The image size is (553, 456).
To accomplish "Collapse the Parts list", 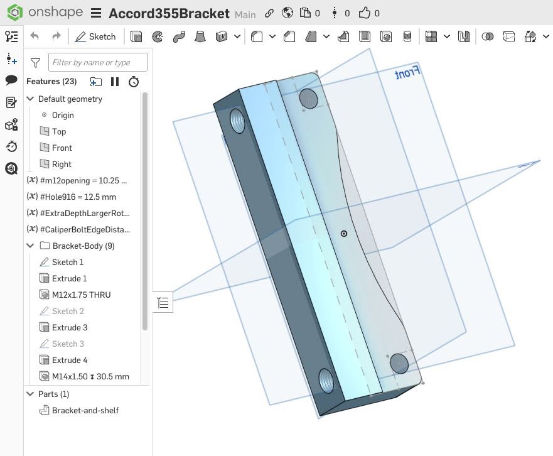I will (31, 394).
